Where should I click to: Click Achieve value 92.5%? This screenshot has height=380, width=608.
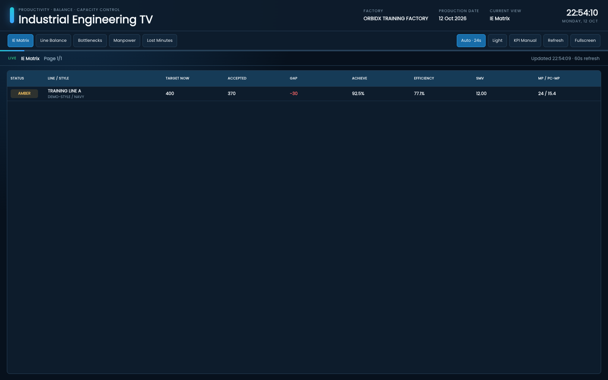(358, 93)
